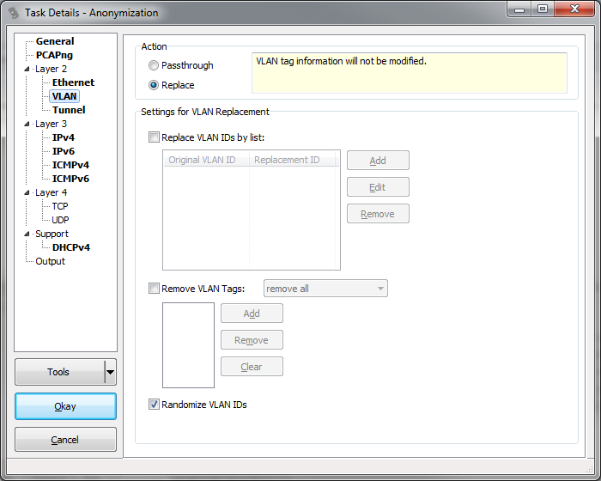Uncheck the Randomize VLAN IDs checkbox
The height and width of the screenshot is (481, 601).
(154, 405)
